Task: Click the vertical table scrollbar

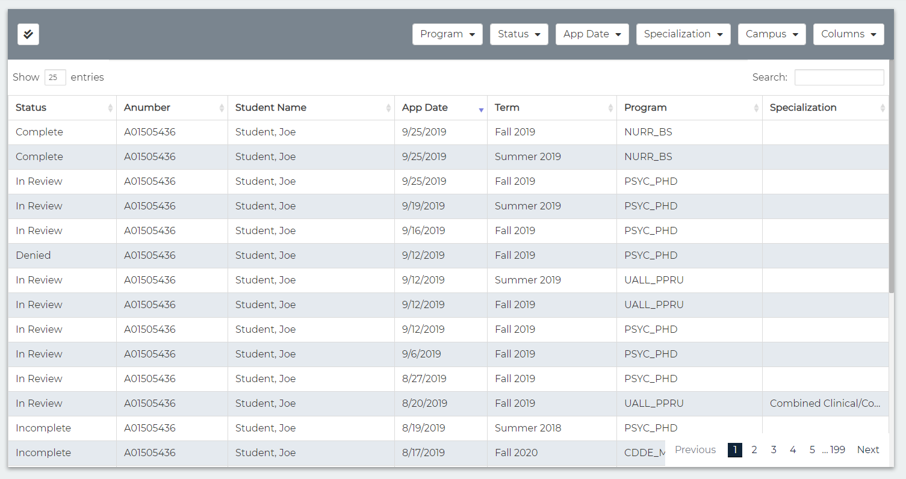Action: coord(892,181)
